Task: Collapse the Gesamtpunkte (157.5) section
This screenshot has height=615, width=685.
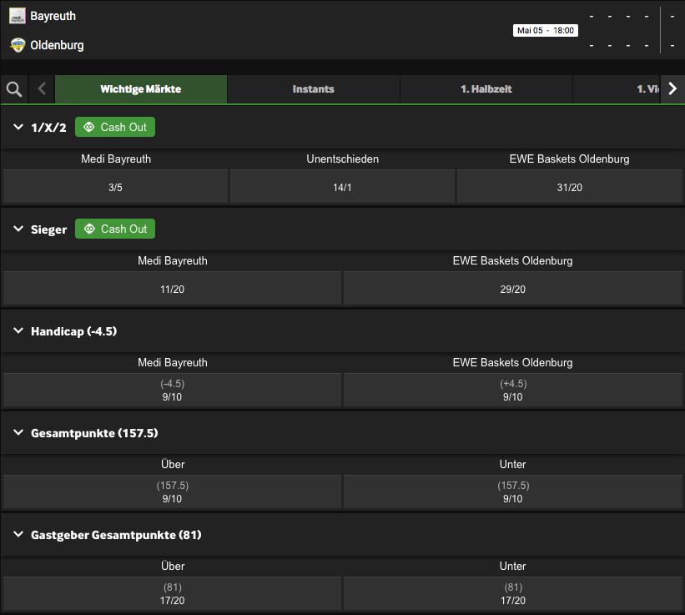Action: click(18, 432)
